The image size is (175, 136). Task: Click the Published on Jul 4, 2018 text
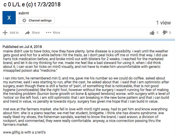click(22, 47)
